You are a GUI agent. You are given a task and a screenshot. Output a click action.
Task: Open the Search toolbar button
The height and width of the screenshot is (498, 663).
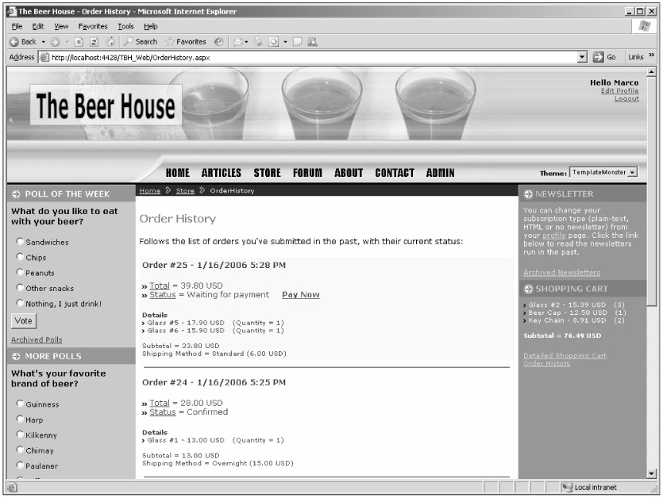click(x=140, y=41)
